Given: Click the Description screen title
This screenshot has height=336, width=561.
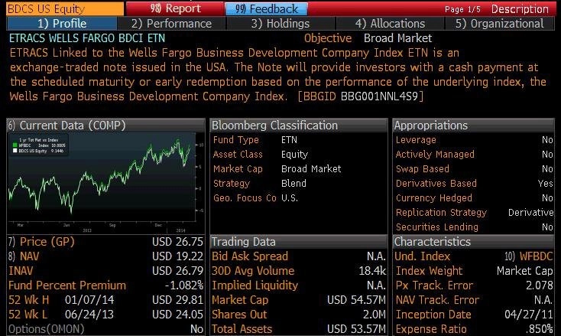Looking at the screenshot, I should point(520,9).
